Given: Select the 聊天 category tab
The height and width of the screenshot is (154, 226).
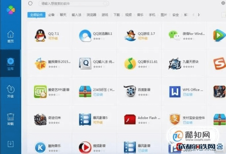Looking at the screenshot, I should [x=63, y=15].
